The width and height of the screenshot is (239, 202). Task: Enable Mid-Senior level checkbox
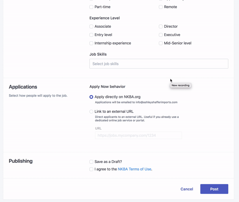[x=161, y=43]
